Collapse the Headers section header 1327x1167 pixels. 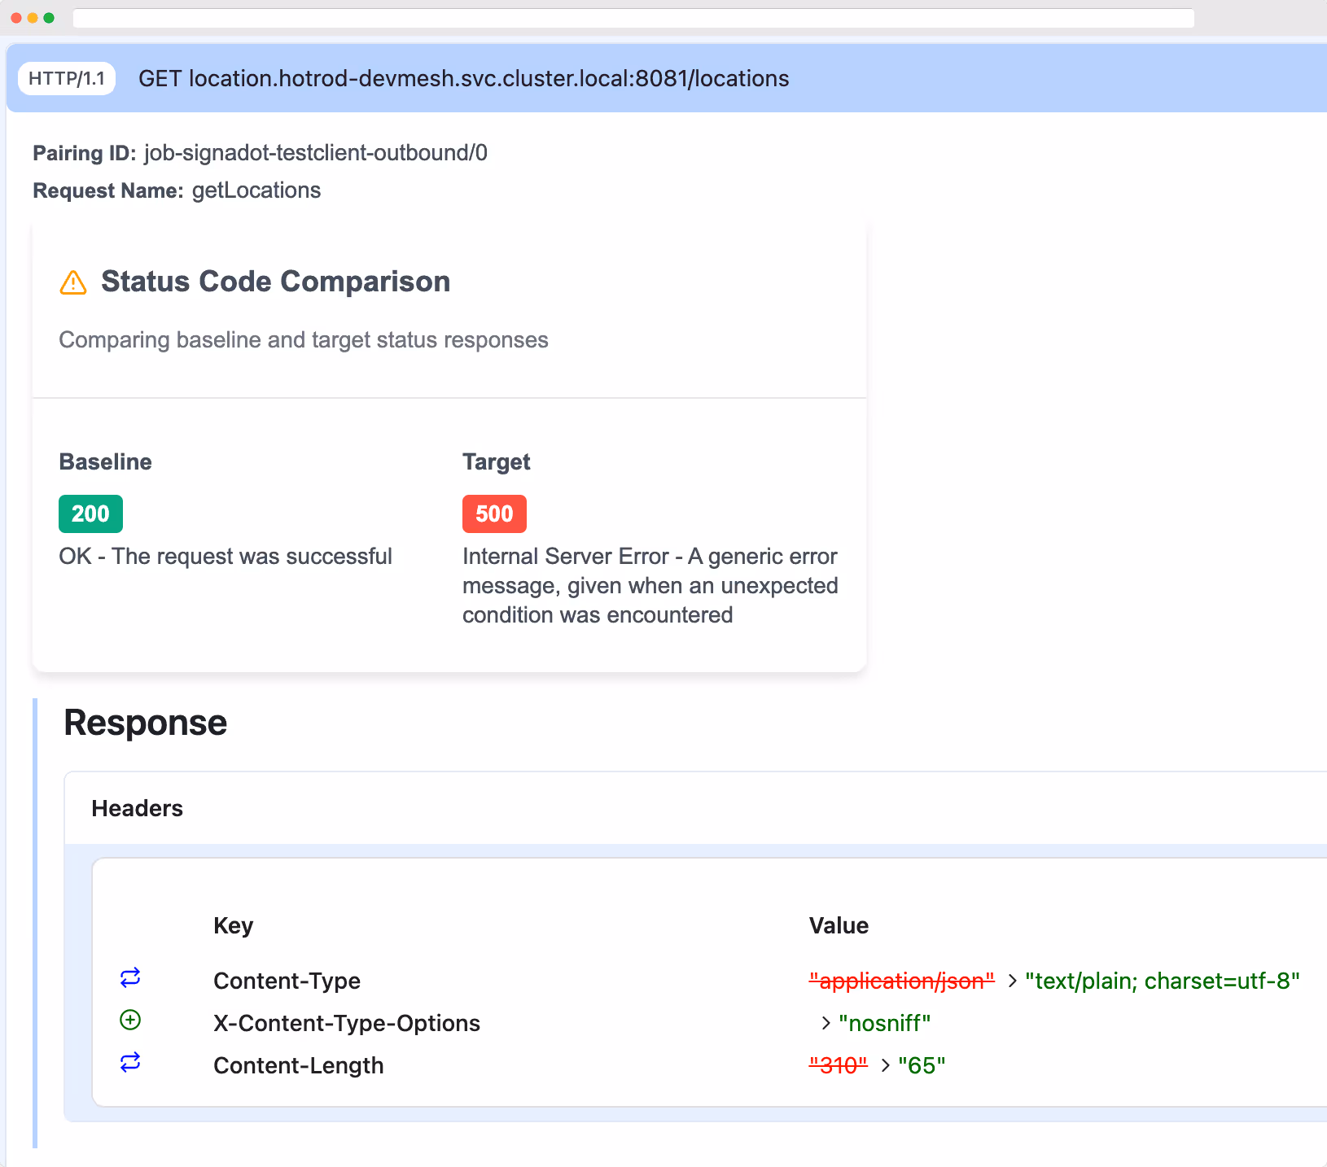138,809
